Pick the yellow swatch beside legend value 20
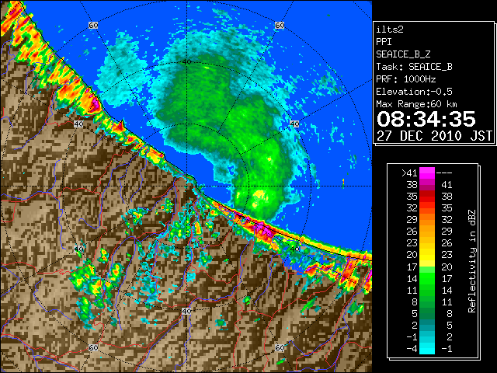497x373 pixels. coord(427,255)
